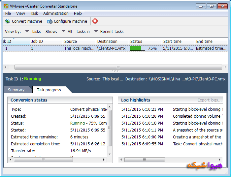Open the Task menu
231x177 pixels.
click(34, 14)
